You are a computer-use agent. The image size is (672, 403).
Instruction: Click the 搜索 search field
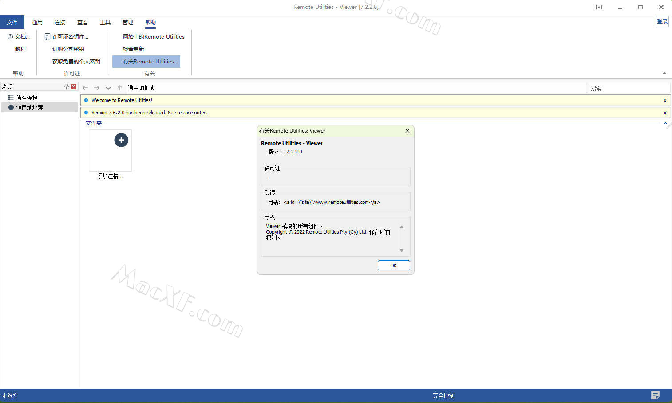pyautogui.click(x=629, y=88)
